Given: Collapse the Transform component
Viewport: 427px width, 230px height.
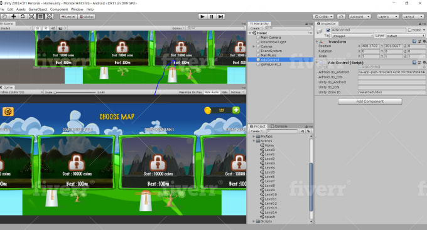Looking at the screenshot, I should point(317,41).
